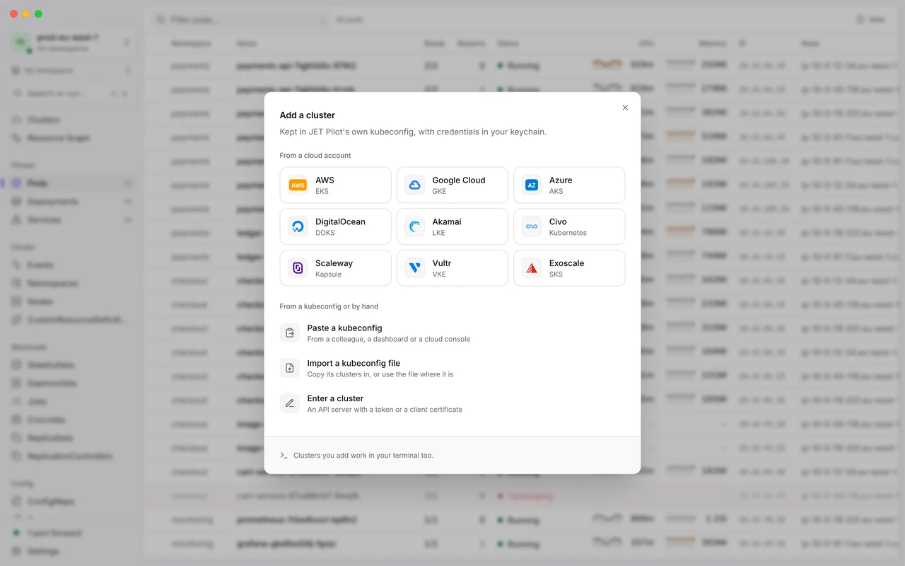Click the Scaleway purple logo icon
The image size is (905, 566).
coord(298,268)
